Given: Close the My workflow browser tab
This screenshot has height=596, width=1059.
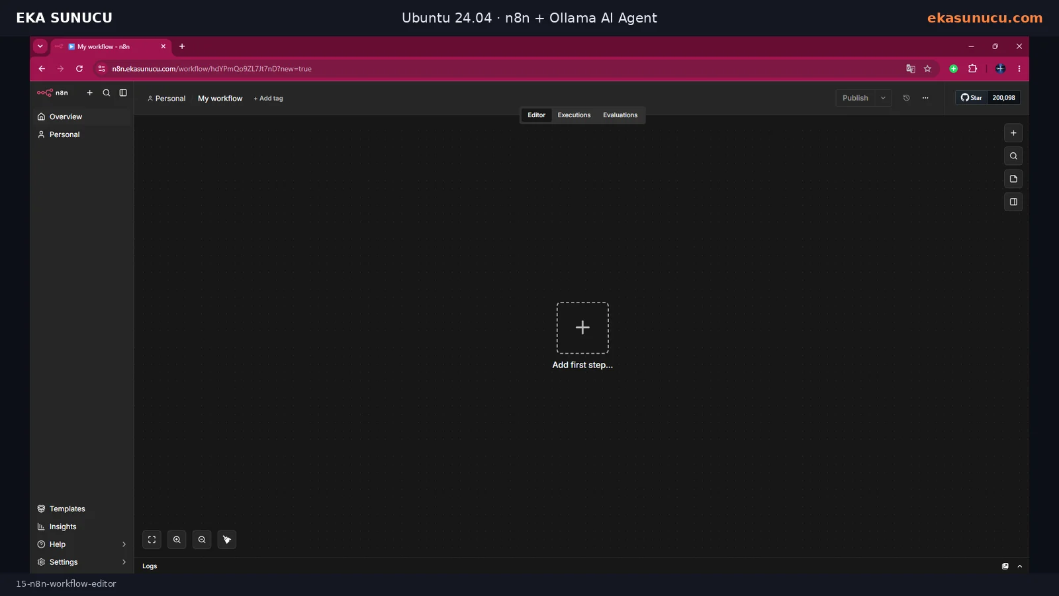Looking at the screenshot, I should click(163, 46).
